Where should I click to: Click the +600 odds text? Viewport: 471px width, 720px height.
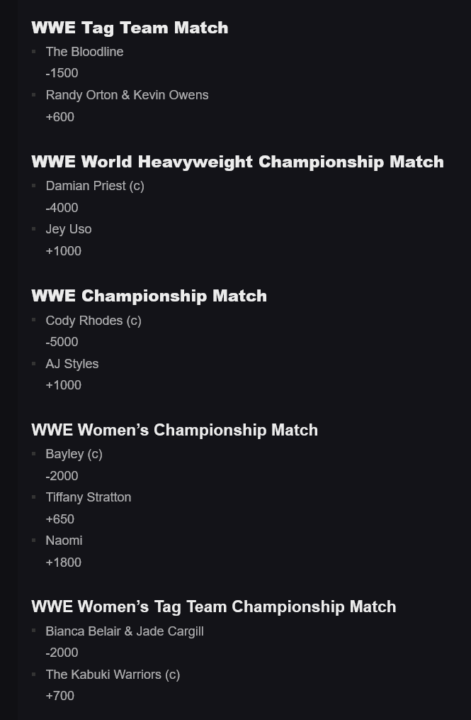(x=60, y=117)
